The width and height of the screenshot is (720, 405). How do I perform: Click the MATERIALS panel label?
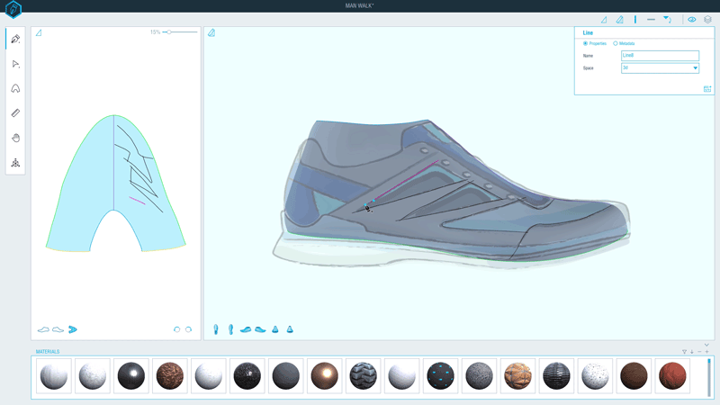[x=48, y=352]
